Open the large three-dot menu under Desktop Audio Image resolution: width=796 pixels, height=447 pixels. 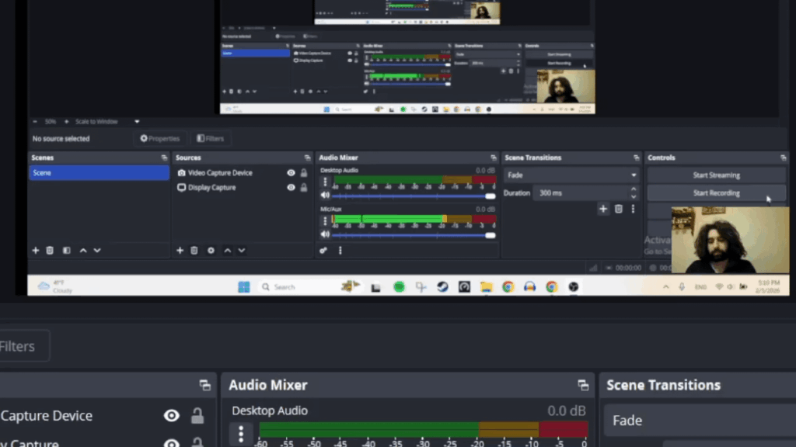[x=241, y=433]
